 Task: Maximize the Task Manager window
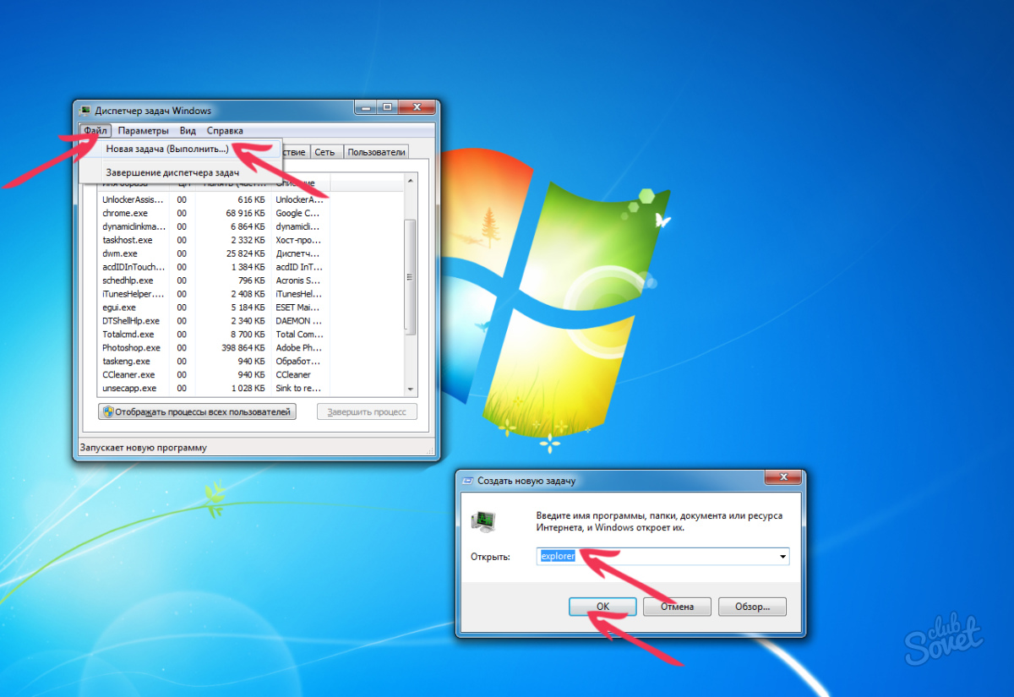tap(388, 107)
